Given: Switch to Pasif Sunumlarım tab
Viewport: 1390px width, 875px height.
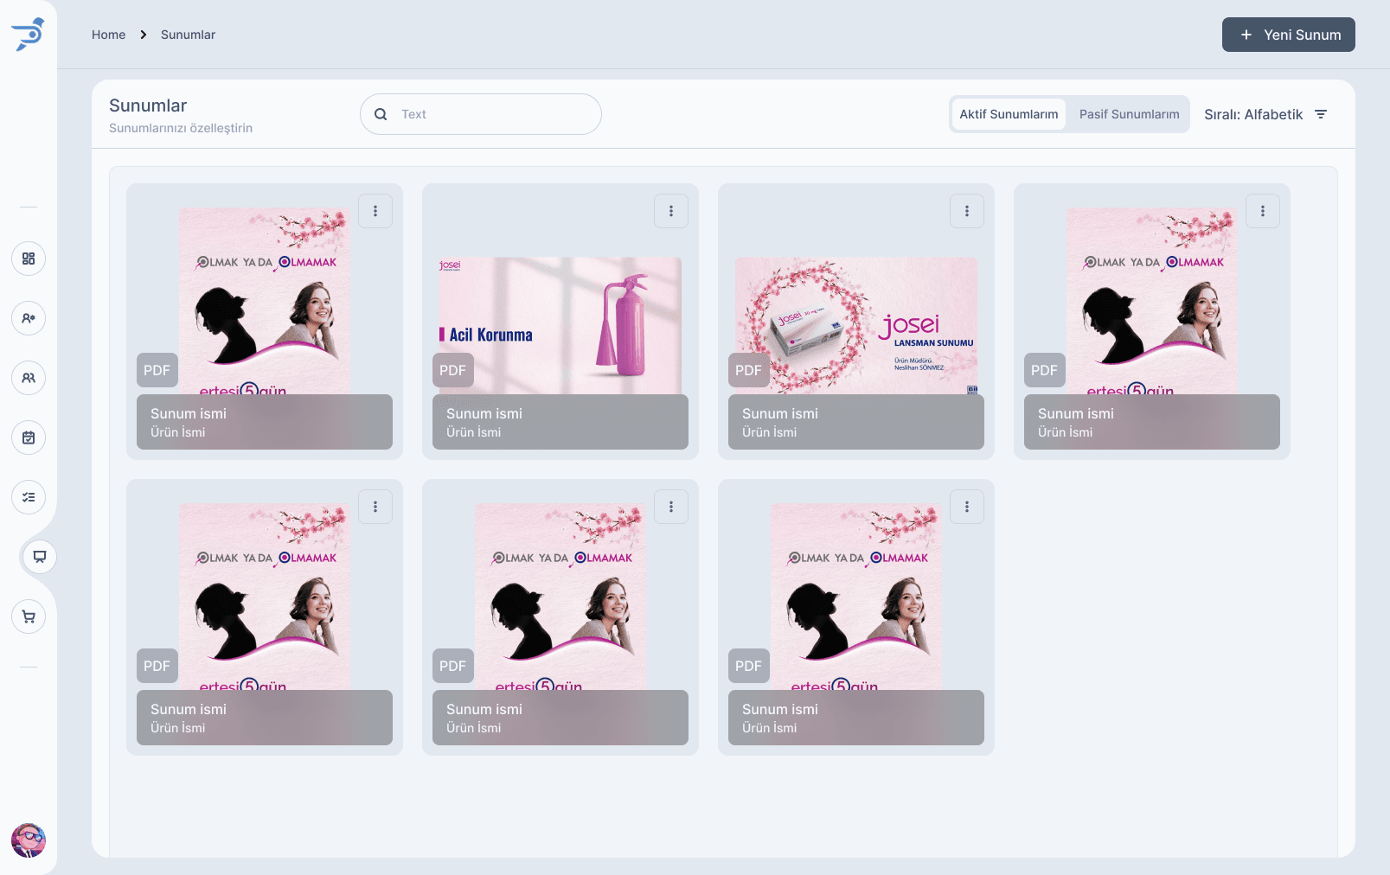Looking at the screenshot, I should point(1129,114).
